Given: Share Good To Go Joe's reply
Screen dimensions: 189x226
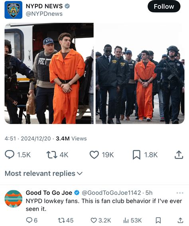Looking at the screenshot, I should click(x=180, y=220).
